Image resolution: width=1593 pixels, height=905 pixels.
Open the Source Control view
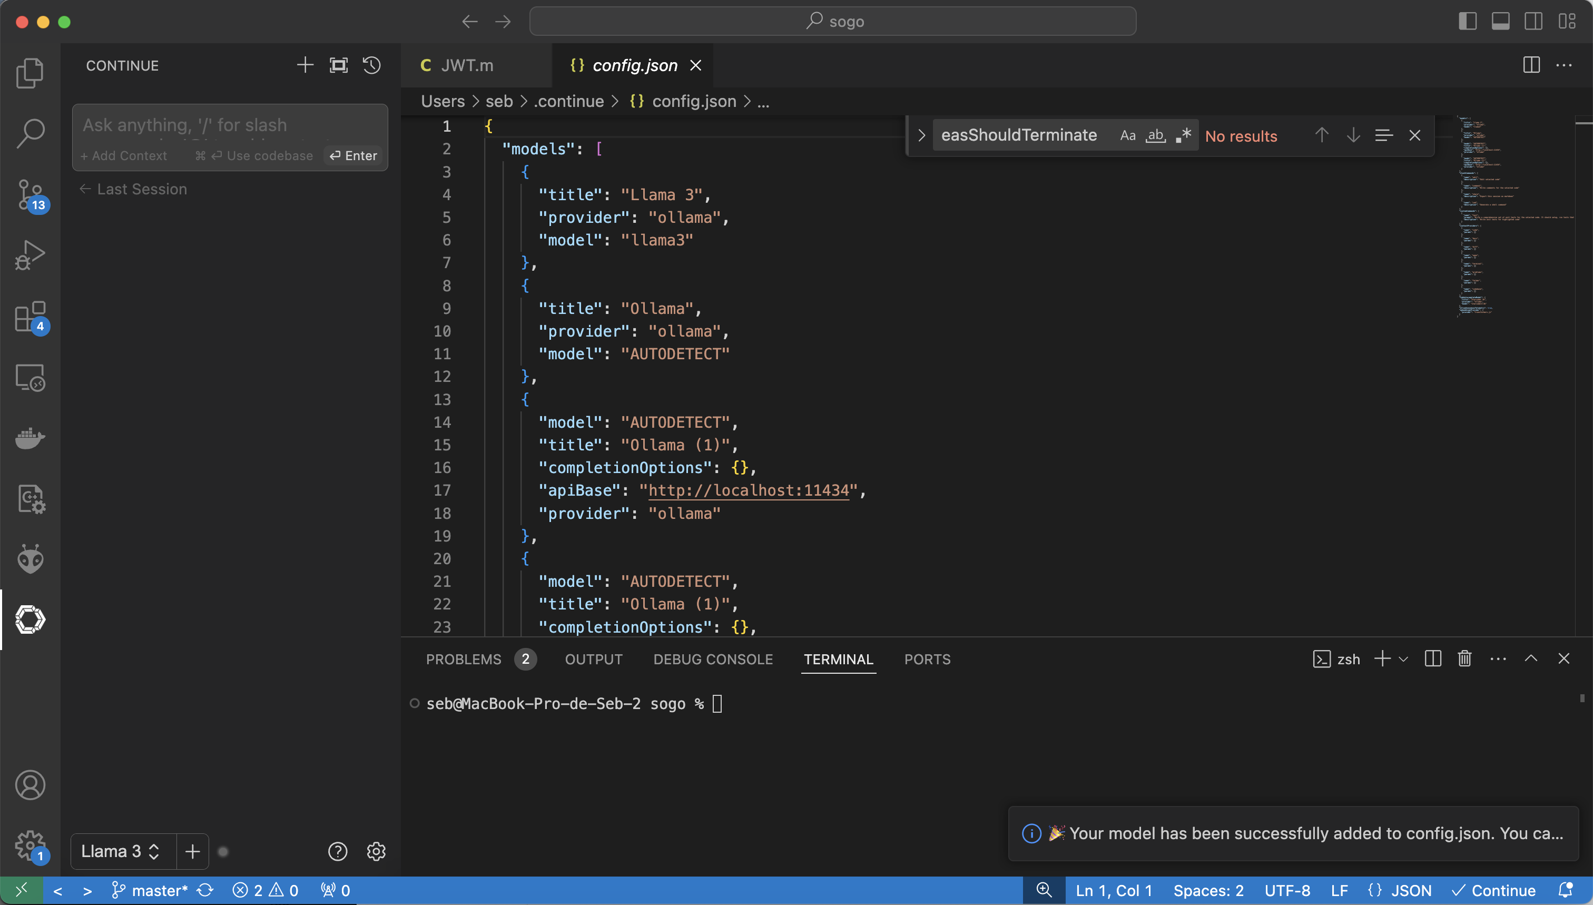(x=30, y=194)
